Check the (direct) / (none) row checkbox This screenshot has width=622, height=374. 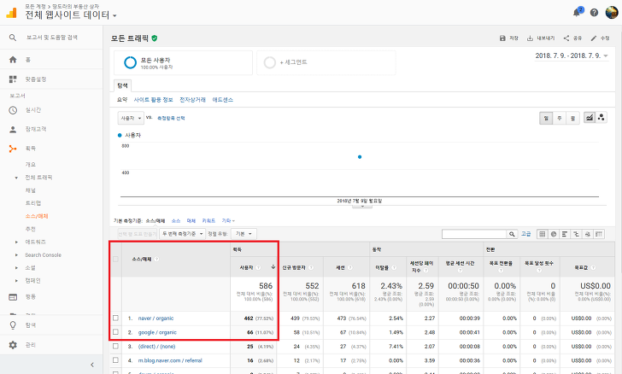115,346
